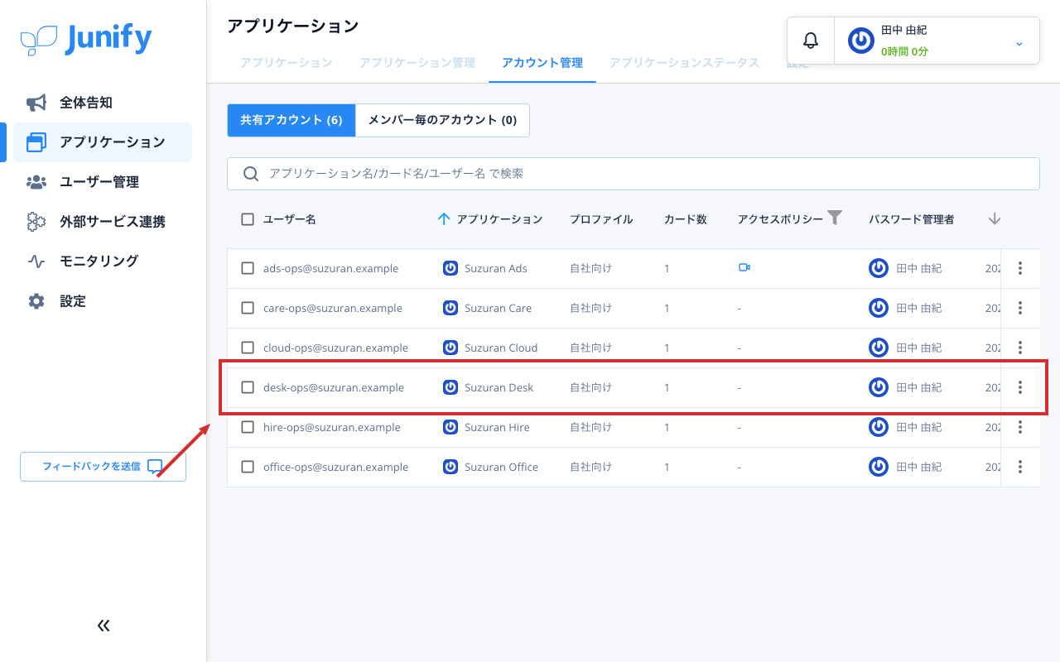Click camera icon in Suzuran Ads row
1060x662 pixels.
tap(744, 267)
